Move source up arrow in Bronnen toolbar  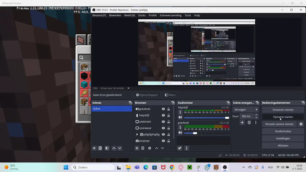tap(156, 148)
